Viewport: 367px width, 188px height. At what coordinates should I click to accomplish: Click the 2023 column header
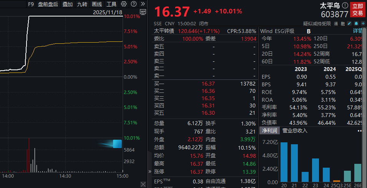(x=301, y=69)
